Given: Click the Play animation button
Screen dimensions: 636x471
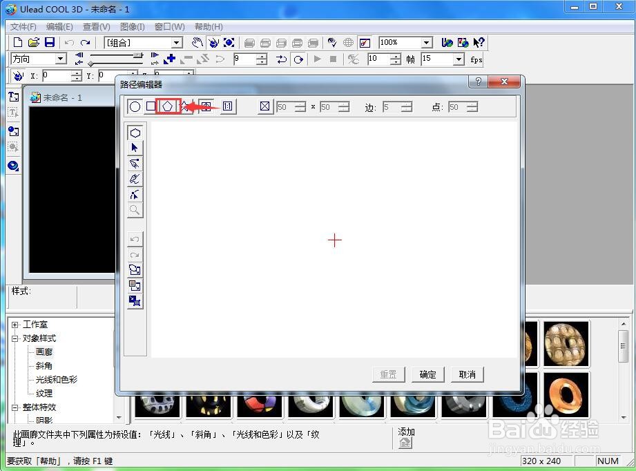Looking at the screenshot, I should coord(317,59).
